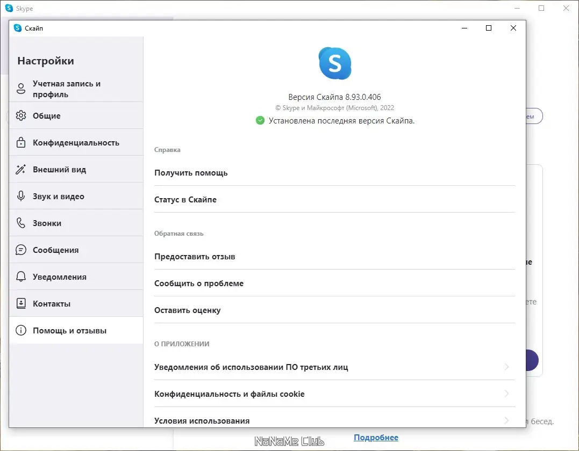Click the info circle icon for Помощь и отзывы
579x451 pixels.
click(21, 330)
